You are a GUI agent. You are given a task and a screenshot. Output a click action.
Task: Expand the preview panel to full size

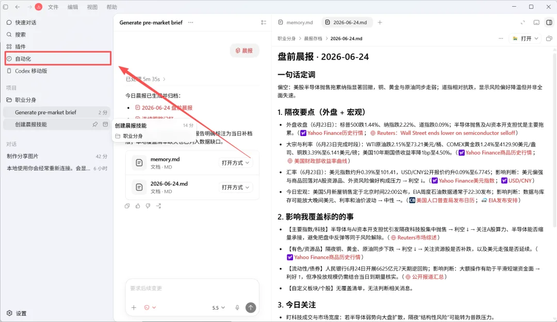click(x=522, y=22)
